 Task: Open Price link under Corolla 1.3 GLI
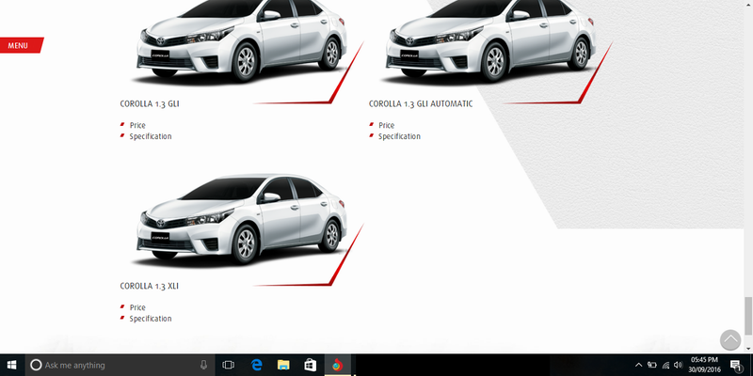pos(137,125)
